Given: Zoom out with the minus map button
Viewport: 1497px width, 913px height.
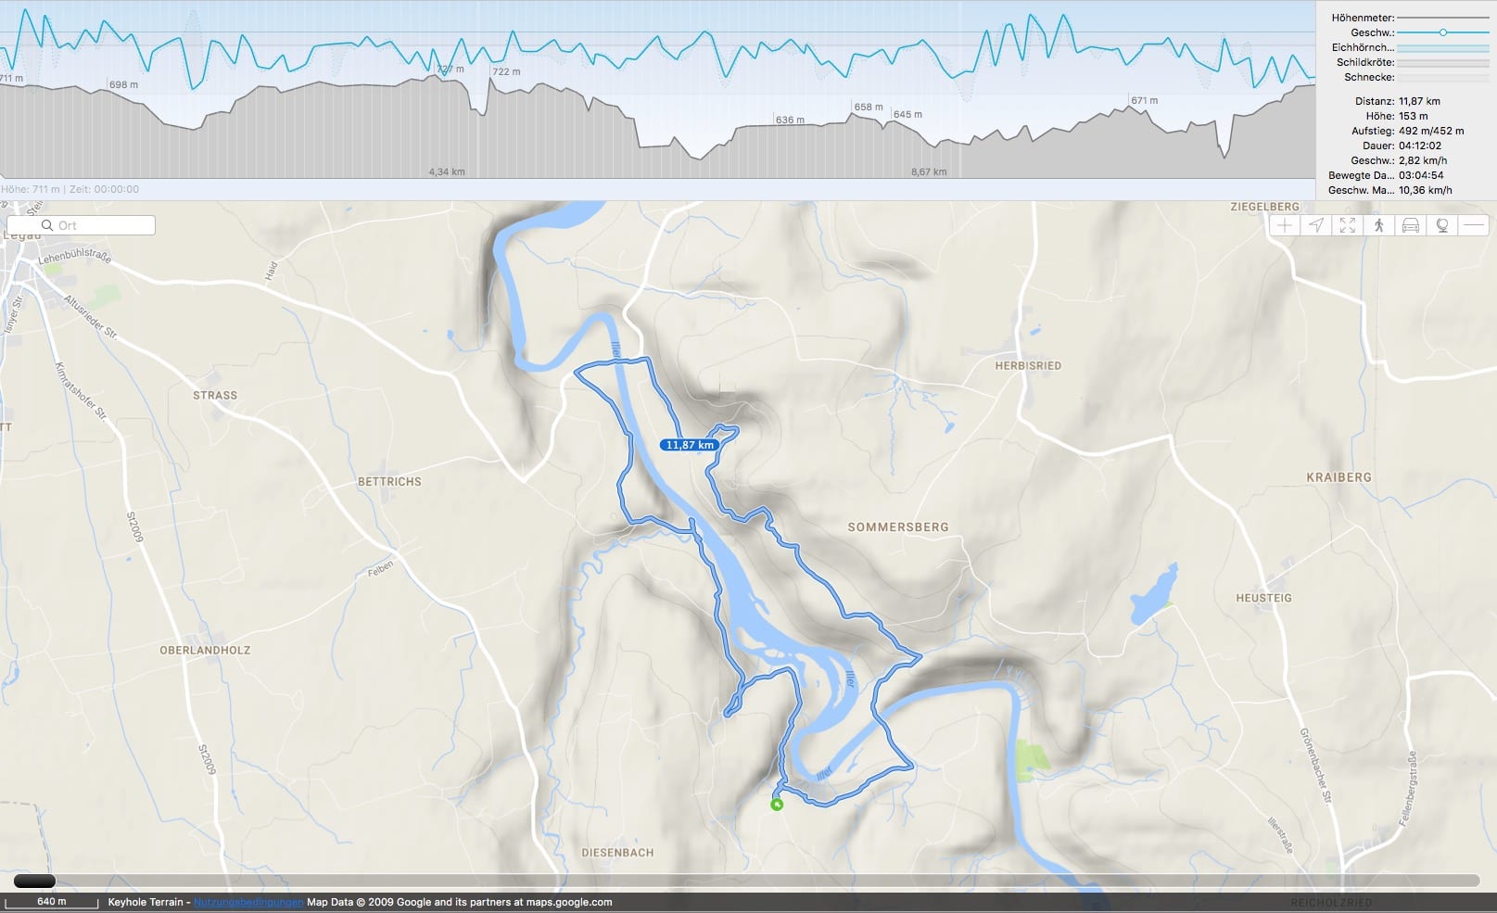Looking at the screenshot, I should [1474, 225].
